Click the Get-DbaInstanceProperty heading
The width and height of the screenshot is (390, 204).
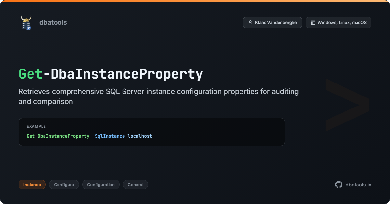[x=111, y=74]
